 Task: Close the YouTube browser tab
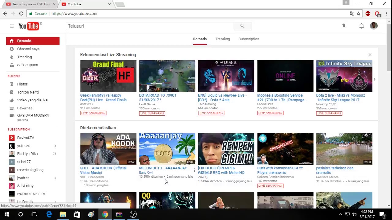[x=109, y=4]
